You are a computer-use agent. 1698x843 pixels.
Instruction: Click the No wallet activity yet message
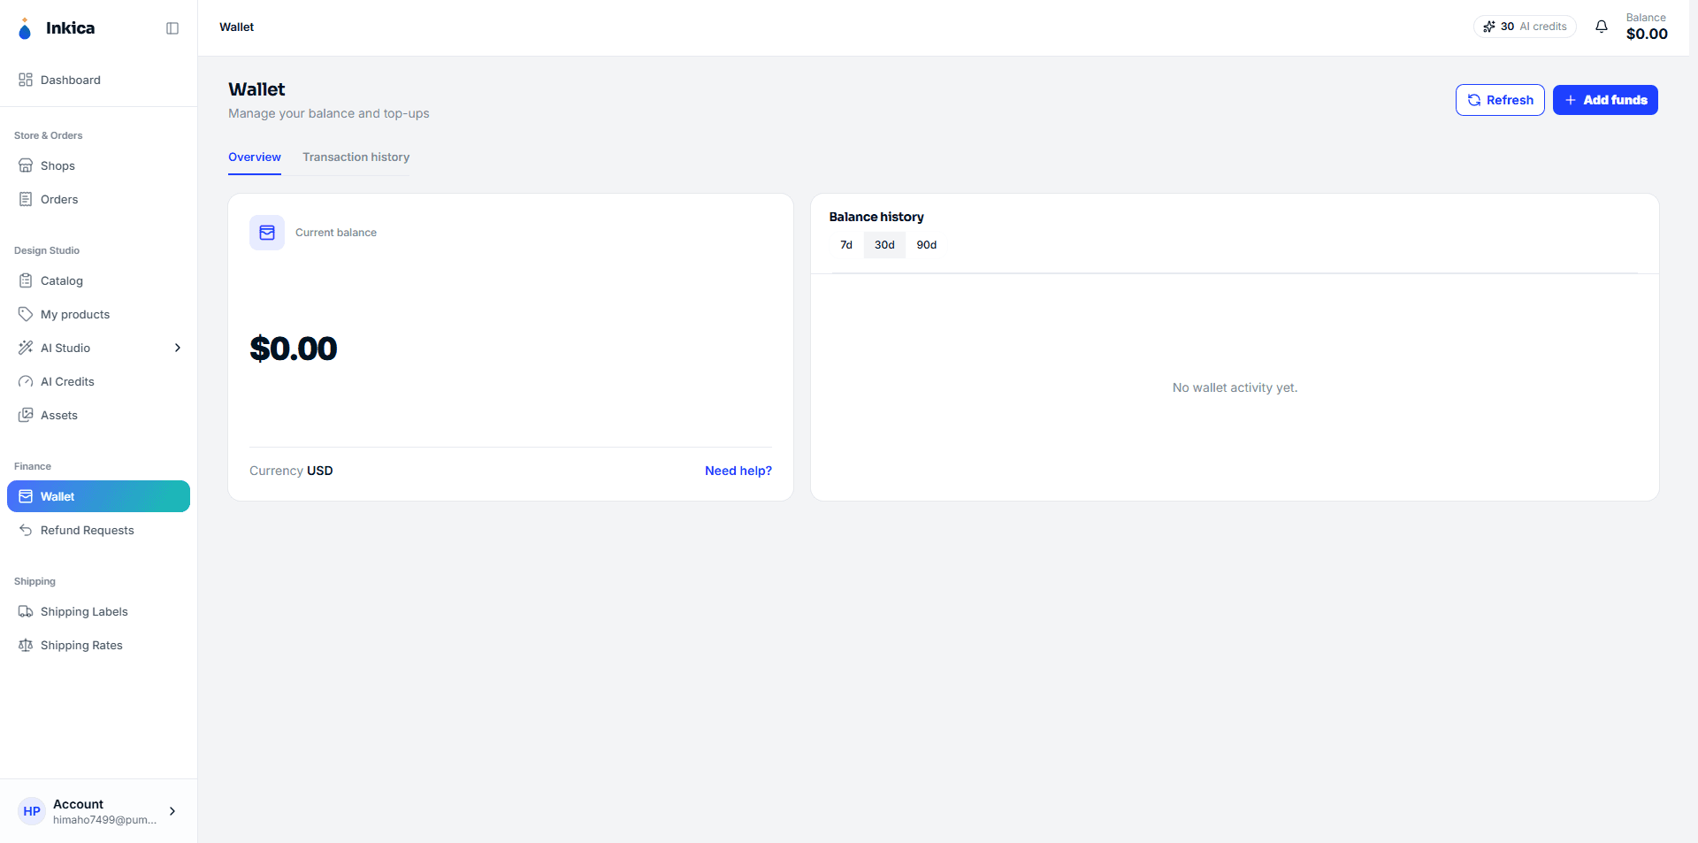tap(1235, 387)
